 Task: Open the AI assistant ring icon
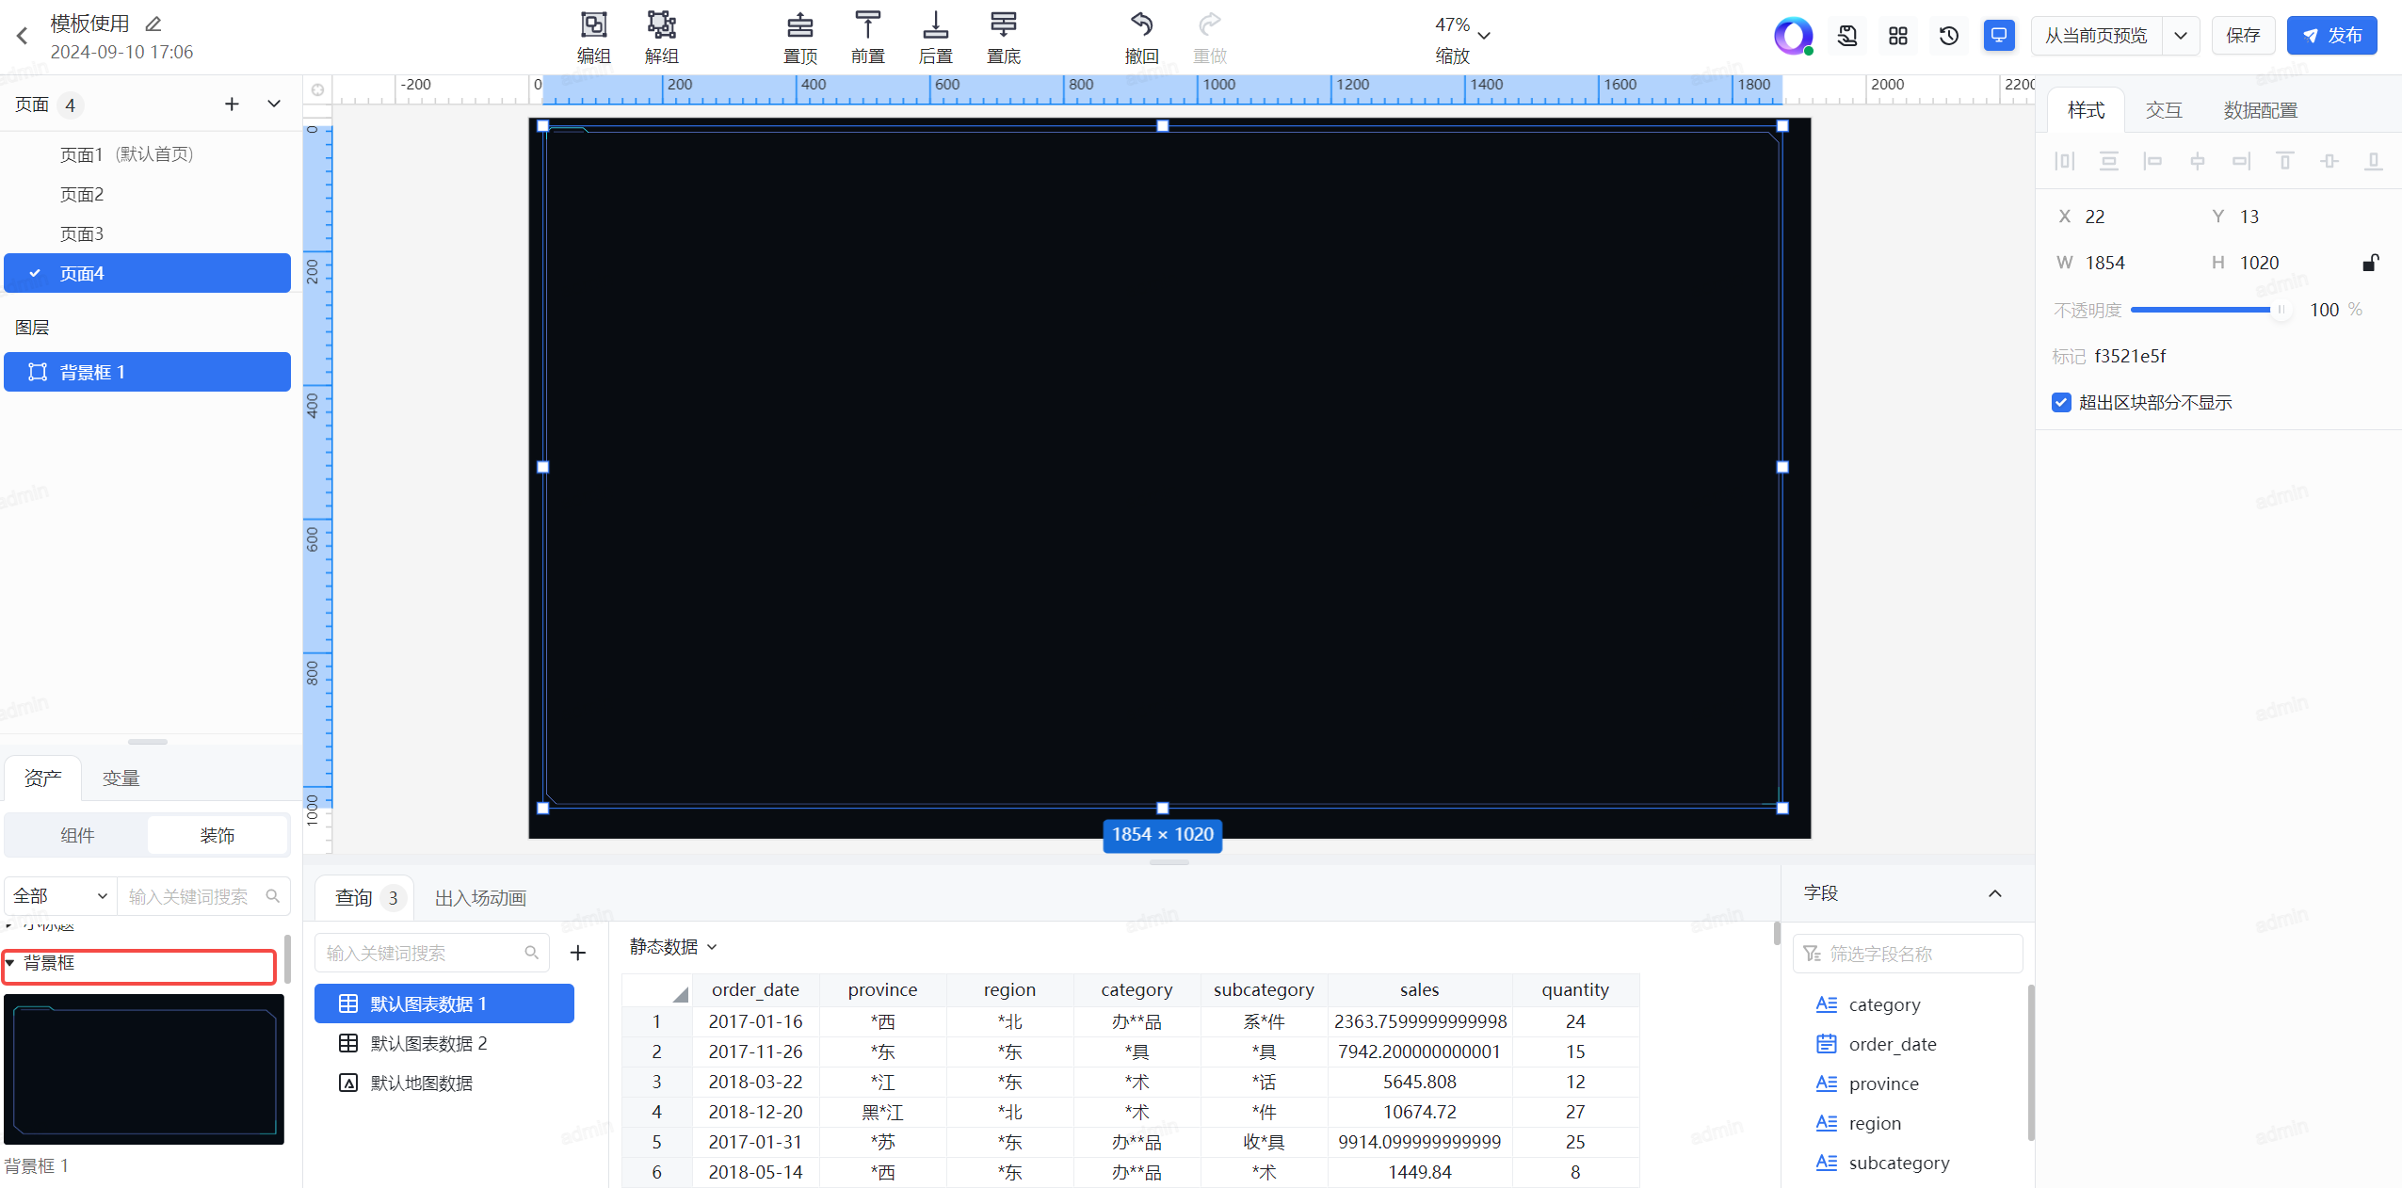[1793, 36]
